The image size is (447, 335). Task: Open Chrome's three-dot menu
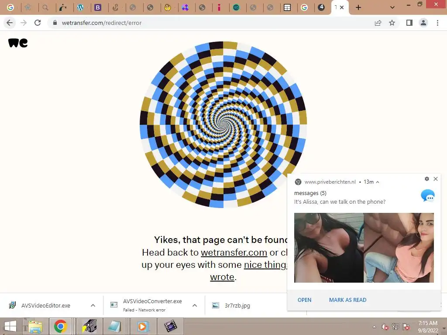click(437, 23)
